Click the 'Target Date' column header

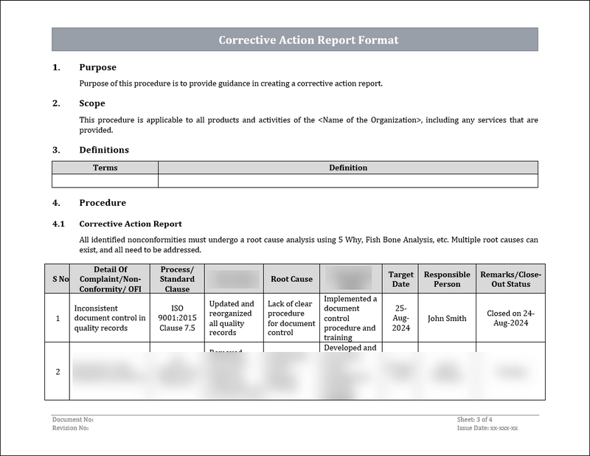400,279
